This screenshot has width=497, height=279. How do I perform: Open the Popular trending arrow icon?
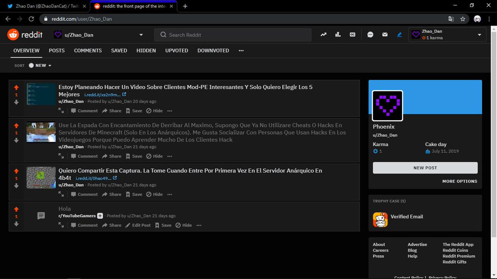click(323, 35)
